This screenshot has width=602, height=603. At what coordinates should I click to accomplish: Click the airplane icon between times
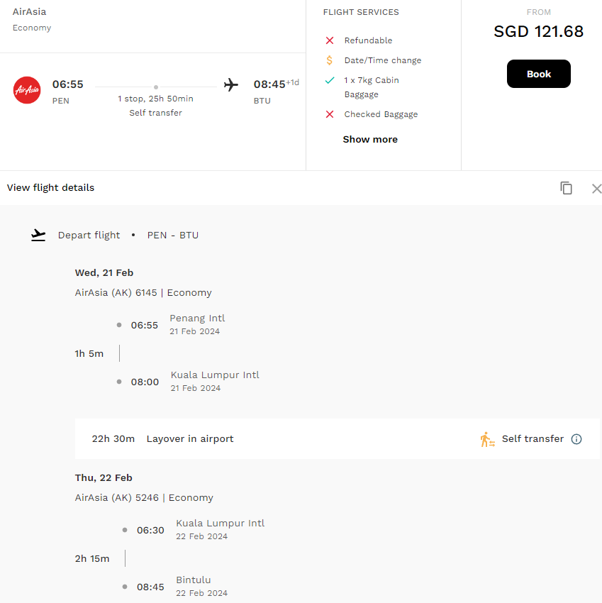coord(231,84)
